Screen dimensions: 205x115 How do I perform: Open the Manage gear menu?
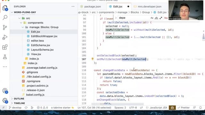click(5, 101)
